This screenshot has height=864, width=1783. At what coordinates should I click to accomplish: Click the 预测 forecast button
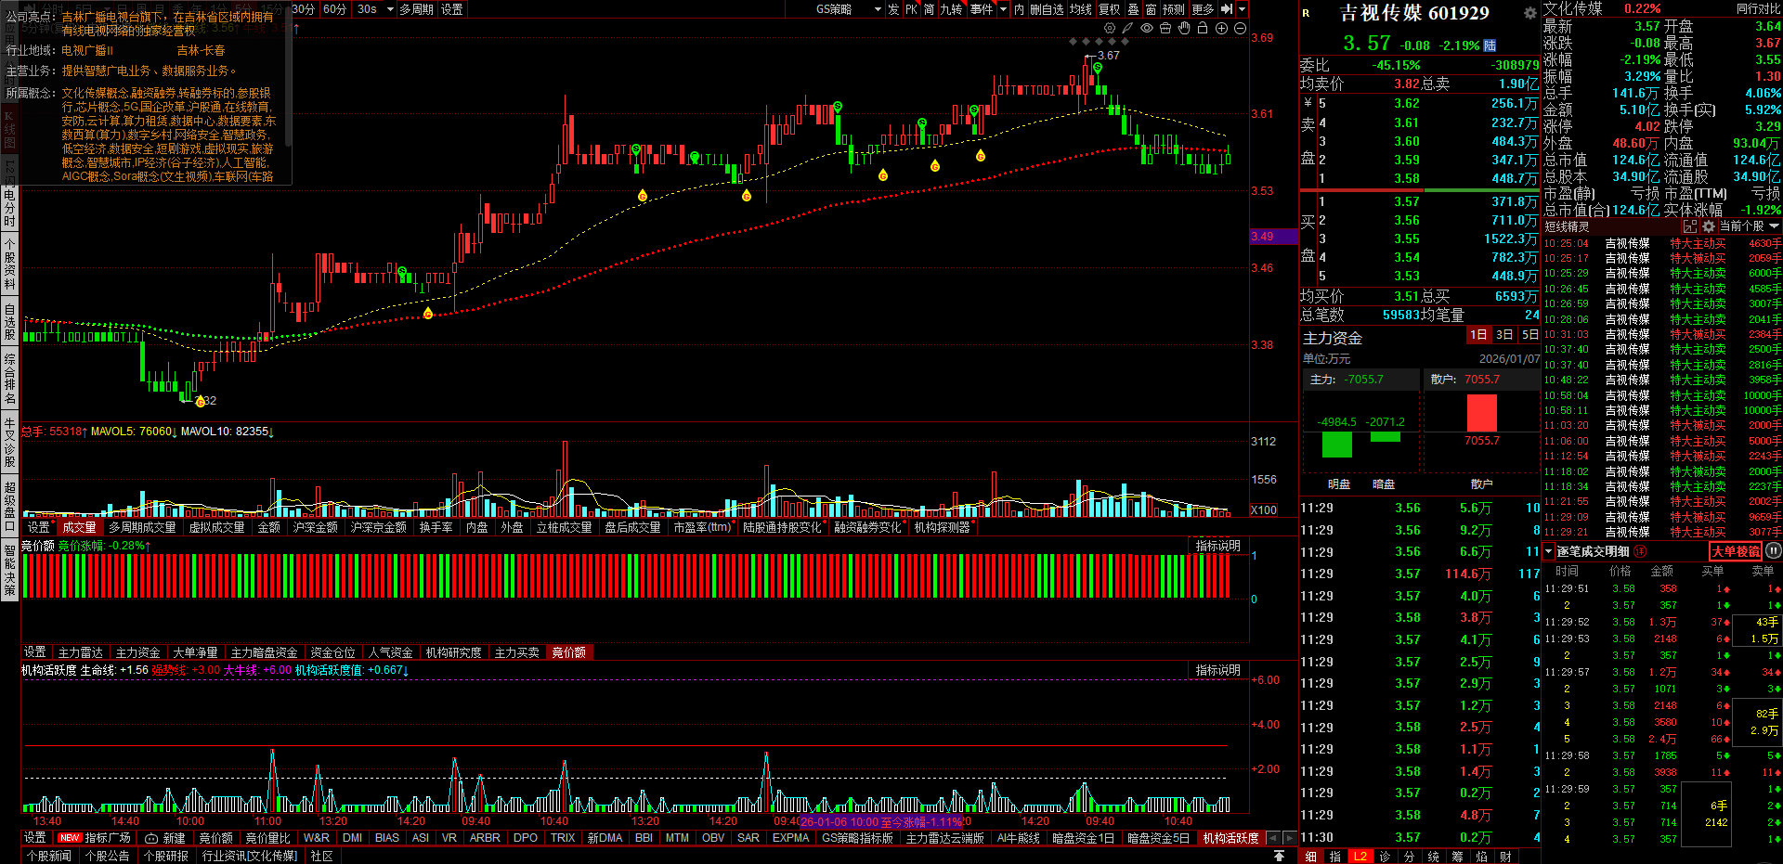click(x=1174, y=9)
